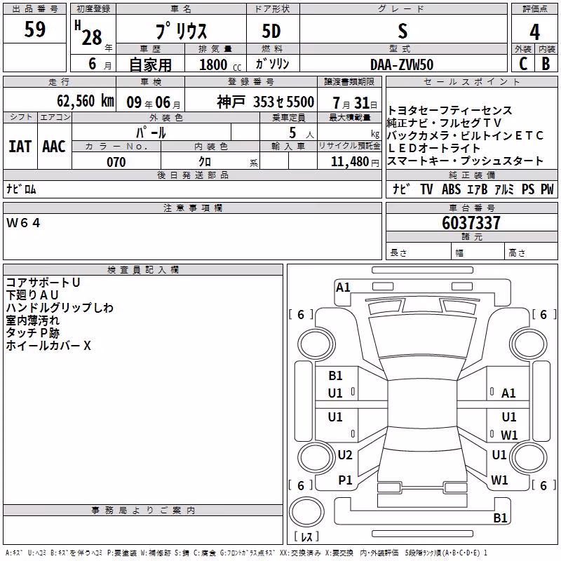Viewport: 561px width, 561px height.
Task: Select the B1 mark on the rear bumper
Action: pos(500,518)
